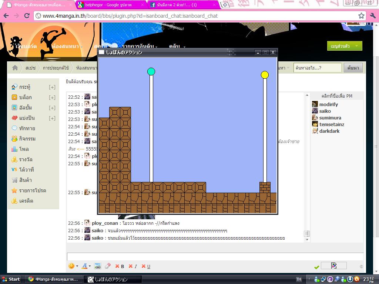Click the chat message input field
This screenshot has height=284, width=379.
coord(215,257)
